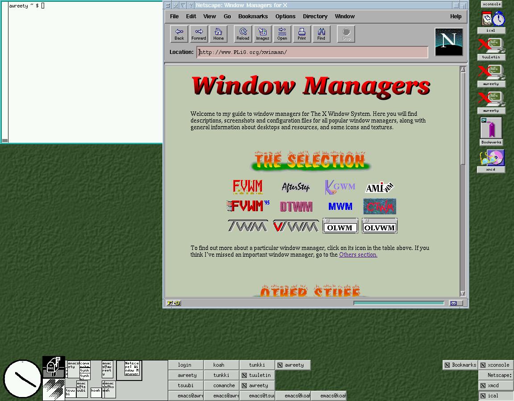
Task: Open the FVWM 95 logo link
Action: 248,206
